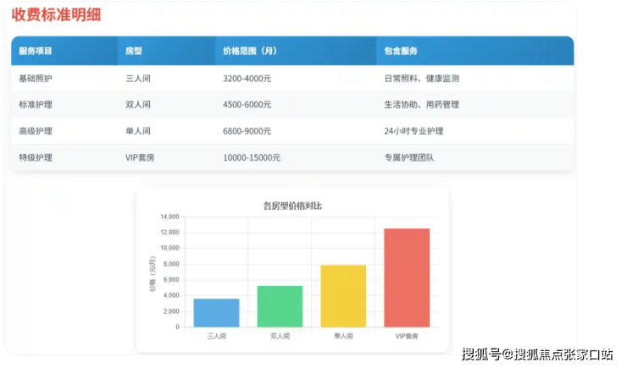The height and width of the screenshot is (368, 627).
Task: Select the 服务项目 column header
Action: point(36,51)
